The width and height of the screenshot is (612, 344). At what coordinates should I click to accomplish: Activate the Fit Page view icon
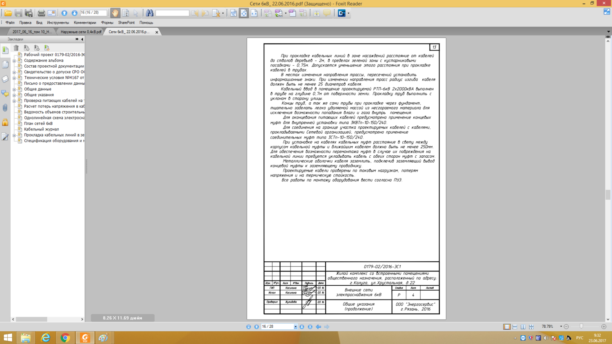pyautogui.click(x=244, y=13)
